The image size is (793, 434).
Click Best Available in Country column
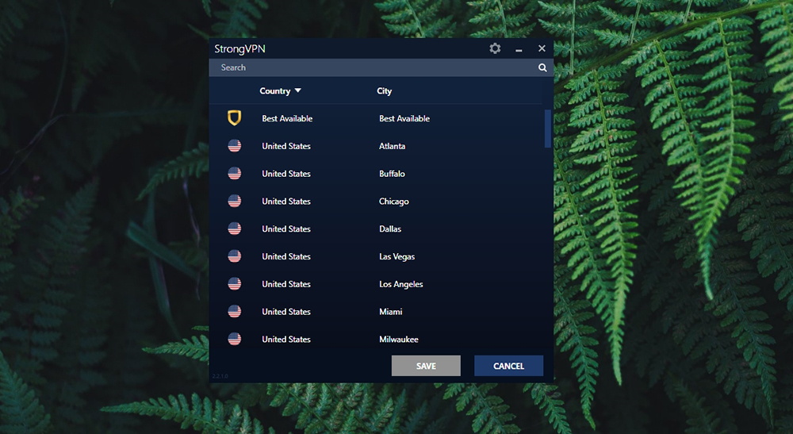pyautogui.click(x=287, y=118)
